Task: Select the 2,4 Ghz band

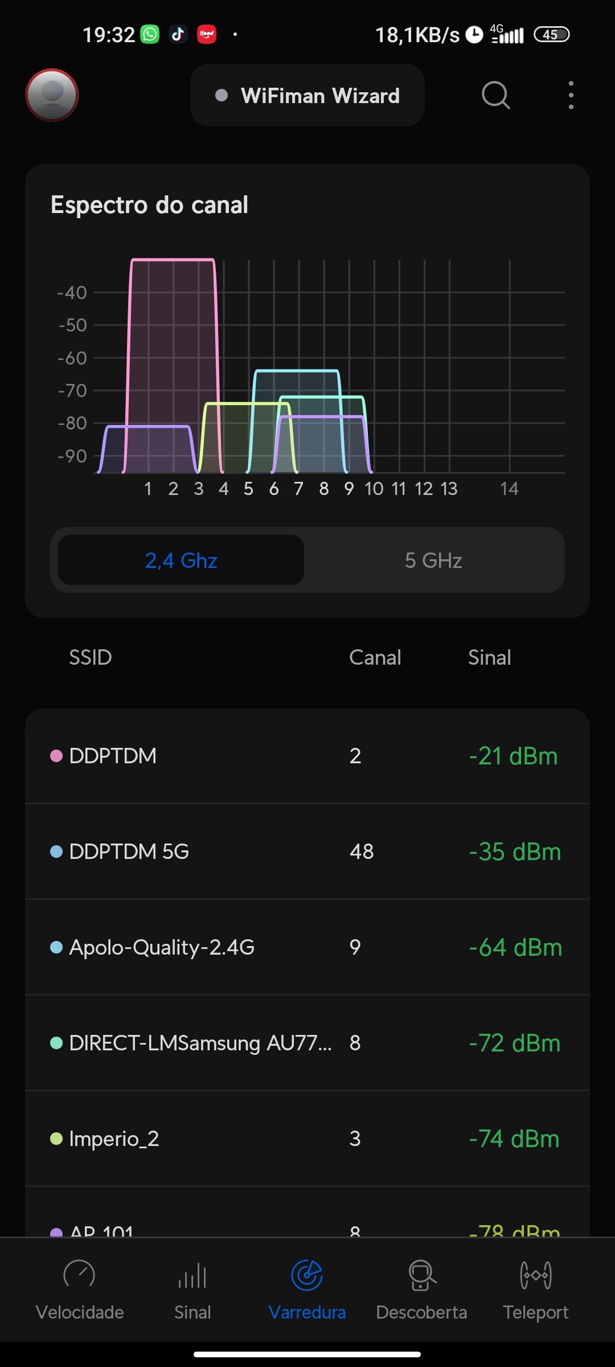Action: point(181,560)
